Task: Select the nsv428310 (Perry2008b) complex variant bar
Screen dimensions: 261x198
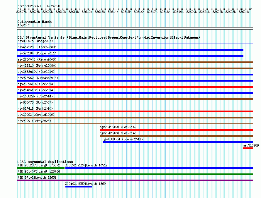Action: click(135, 68)
